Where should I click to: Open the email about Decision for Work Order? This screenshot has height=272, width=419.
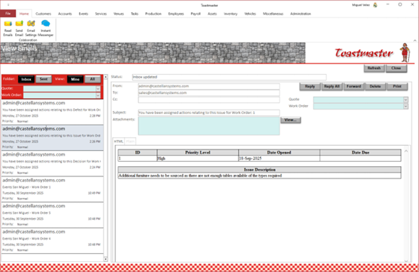52,163
